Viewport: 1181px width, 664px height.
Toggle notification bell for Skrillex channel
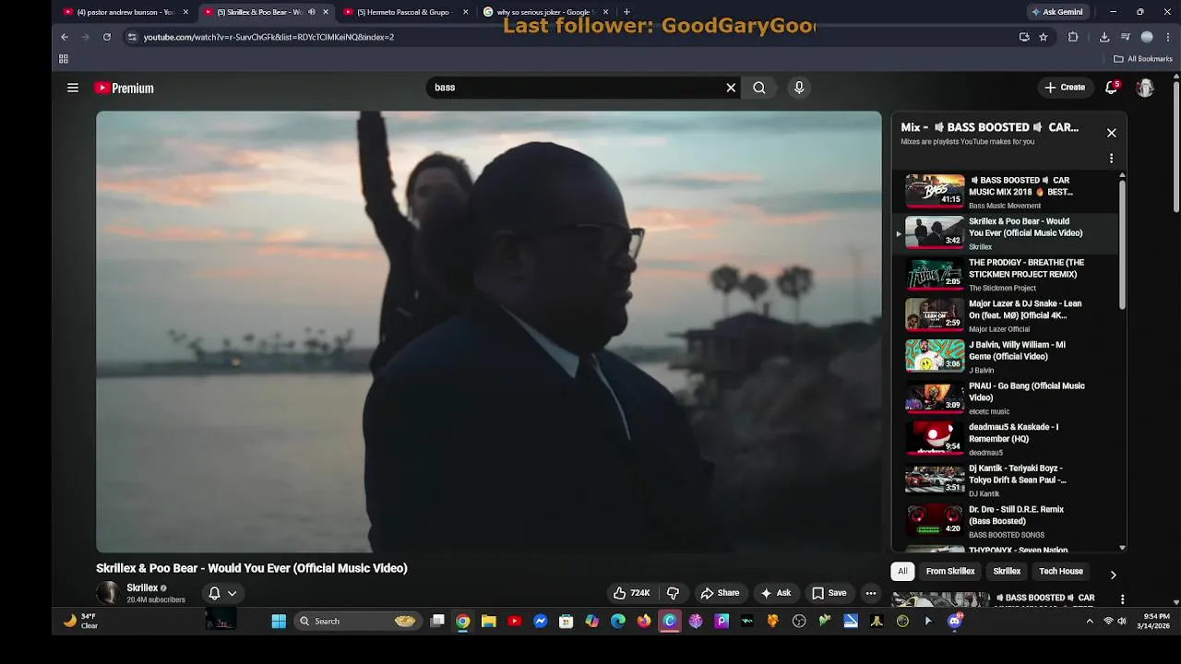pos(214,593)
